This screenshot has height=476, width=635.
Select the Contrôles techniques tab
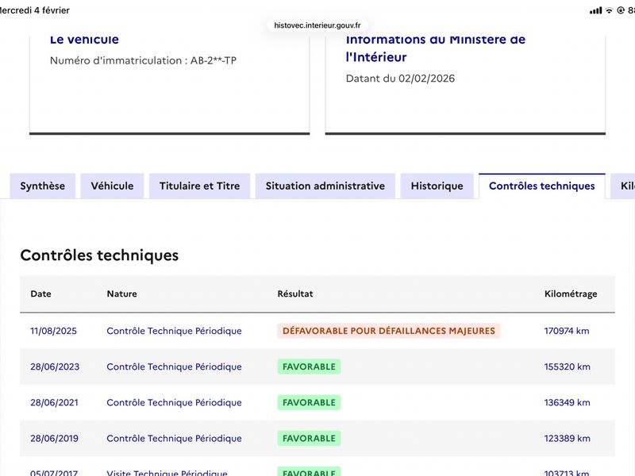coord(542,186)
